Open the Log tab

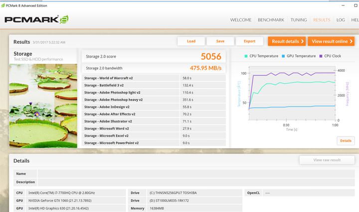tap(341, 20)
